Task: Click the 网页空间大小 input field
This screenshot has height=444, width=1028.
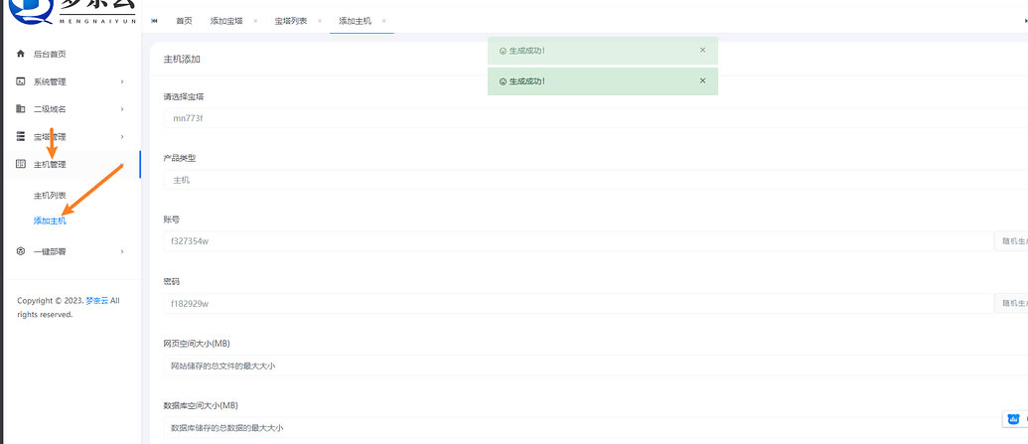Action: [x=576, y=366]
